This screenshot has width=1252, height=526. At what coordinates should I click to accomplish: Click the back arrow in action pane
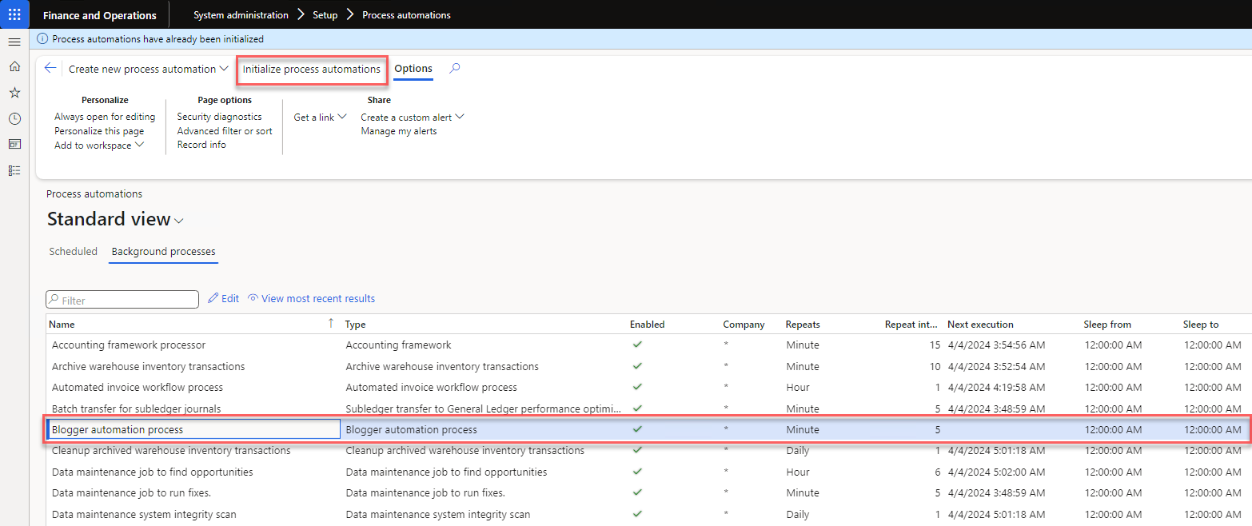click(50, 69)
